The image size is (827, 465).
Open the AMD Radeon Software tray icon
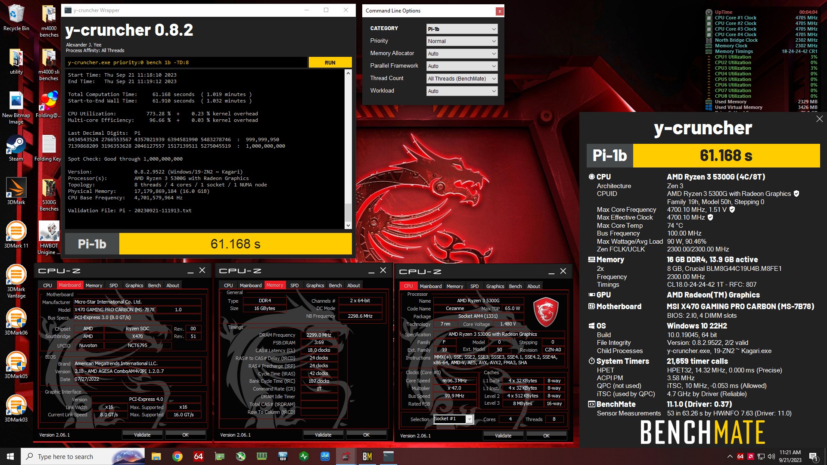751,456
